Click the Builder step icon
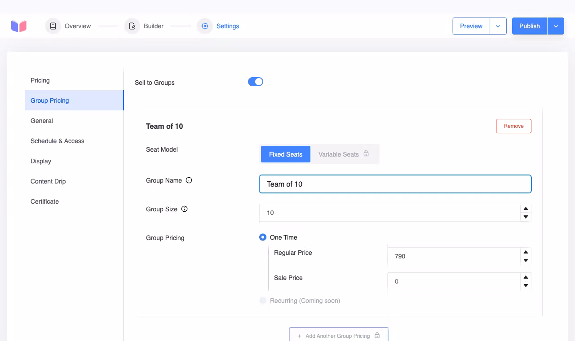 coord(132,26)
